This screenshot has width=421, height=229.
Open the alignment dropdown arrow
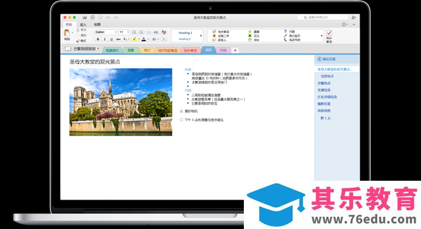pos(158,39)
